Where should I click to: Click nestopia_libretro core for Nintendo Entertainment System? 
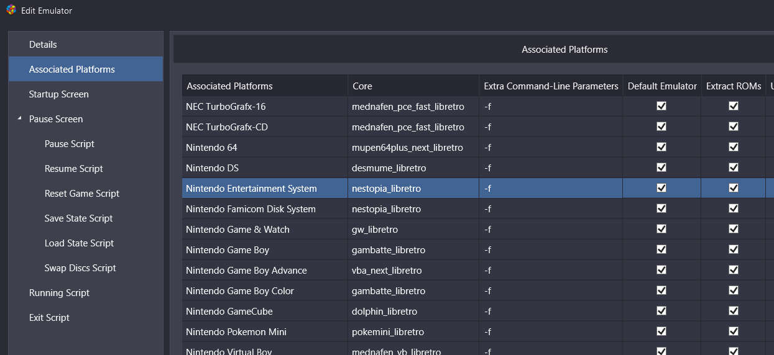[x=413, y=188]
